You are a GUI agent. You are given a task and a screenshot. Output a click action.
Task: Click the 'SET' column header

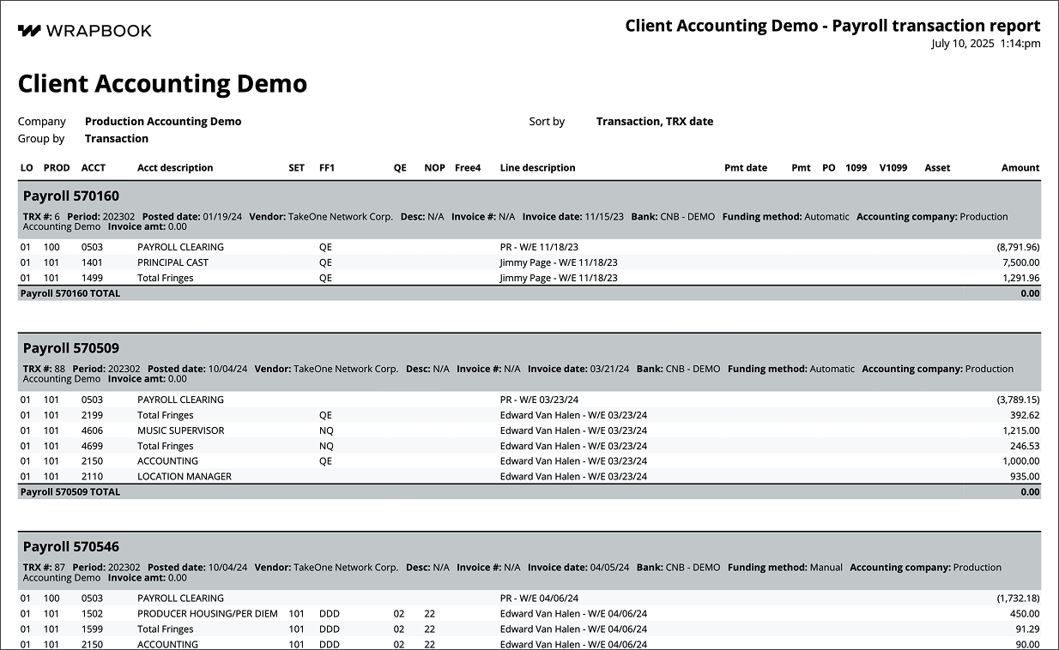(x=296, y=168)
